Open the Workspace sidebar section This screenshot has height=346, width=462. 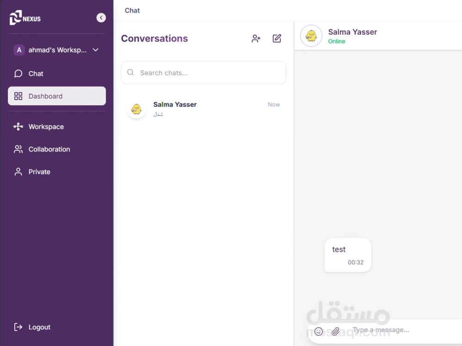57,126
